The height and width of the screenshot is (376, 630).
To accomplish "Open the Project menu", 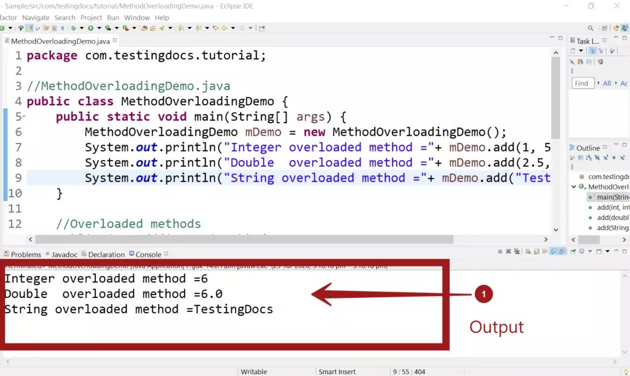I will [91, 18].
